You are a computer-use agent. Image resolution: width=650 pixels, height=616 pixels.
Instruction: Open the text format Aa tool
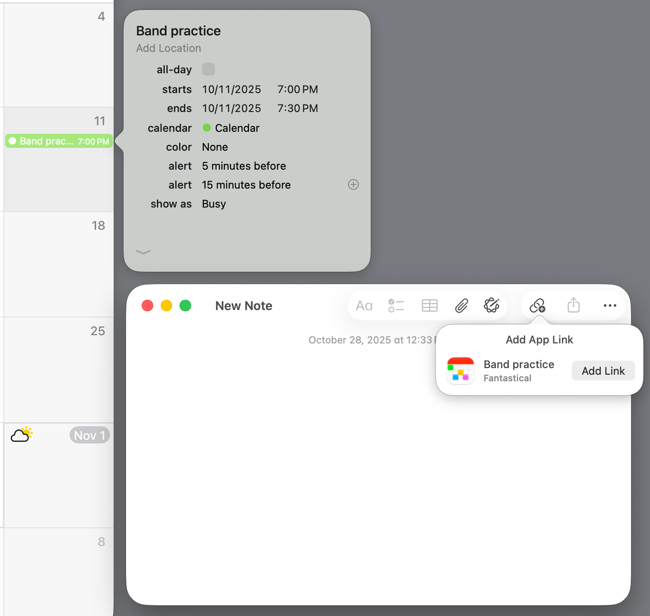pos(364,306)
